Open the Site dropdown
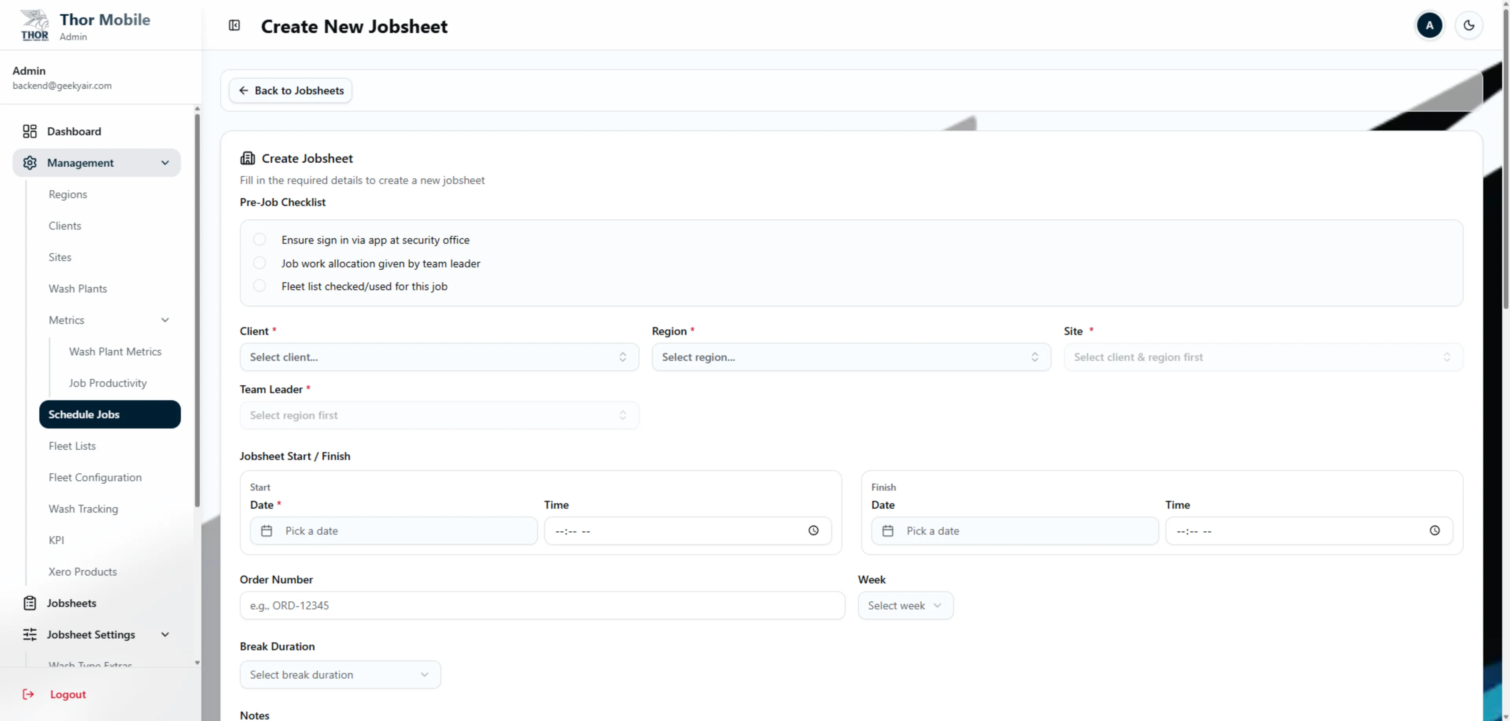 click(1263, 357)
